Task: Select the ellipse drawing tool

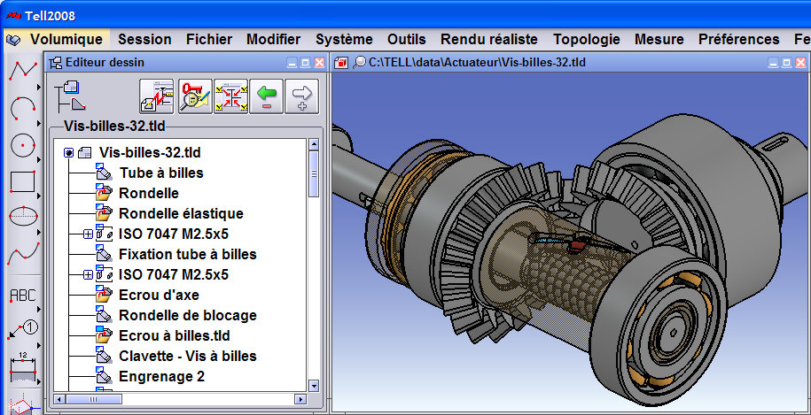Action: [x=21, y=217]
